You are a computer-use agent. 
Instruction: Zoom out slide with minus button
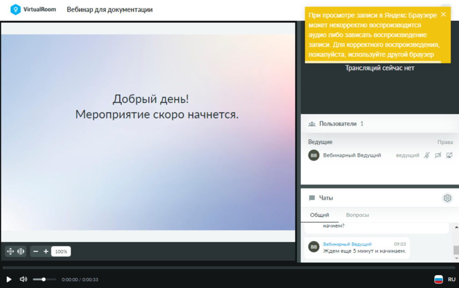[x=36, y=252]
